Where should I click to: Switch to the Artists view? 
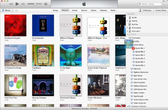tap(74, 10)
